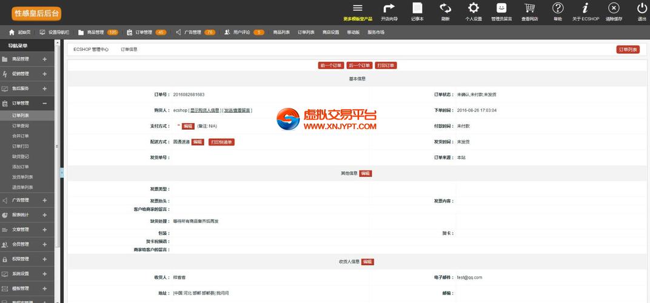Open the 更多模板堂产品 hamburger menu icon
The image size is (650, 303).
[358, 8]
